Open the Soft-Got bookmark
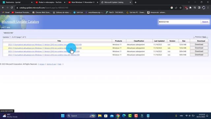 coord(78,13)
